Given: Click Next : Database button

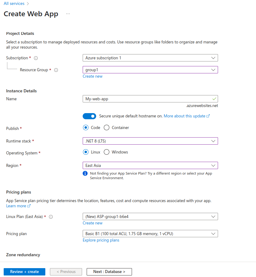Looking at the screenshot, I should pyautogui.click(x=109, y=271).
